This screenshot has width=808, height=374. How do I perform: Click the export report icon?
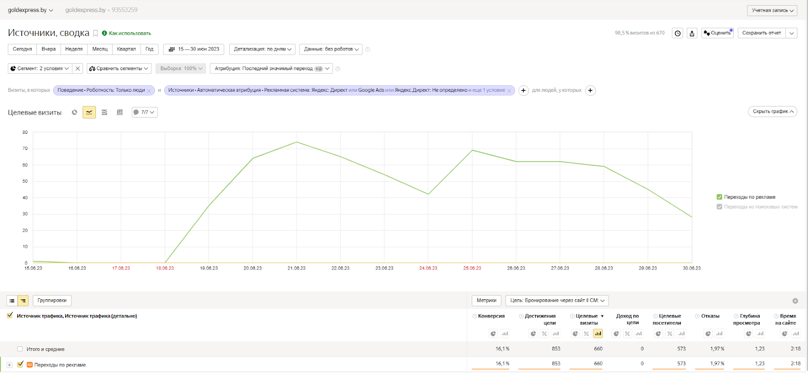click(692, 33)
